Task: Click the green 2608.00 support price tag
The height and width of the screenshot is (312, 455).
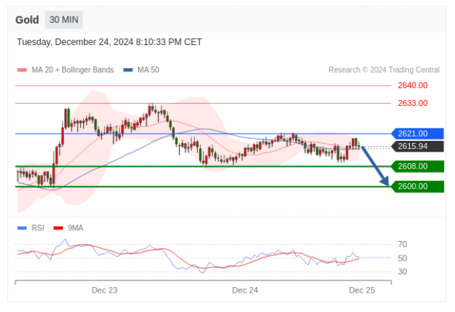Action: (418, 166)
